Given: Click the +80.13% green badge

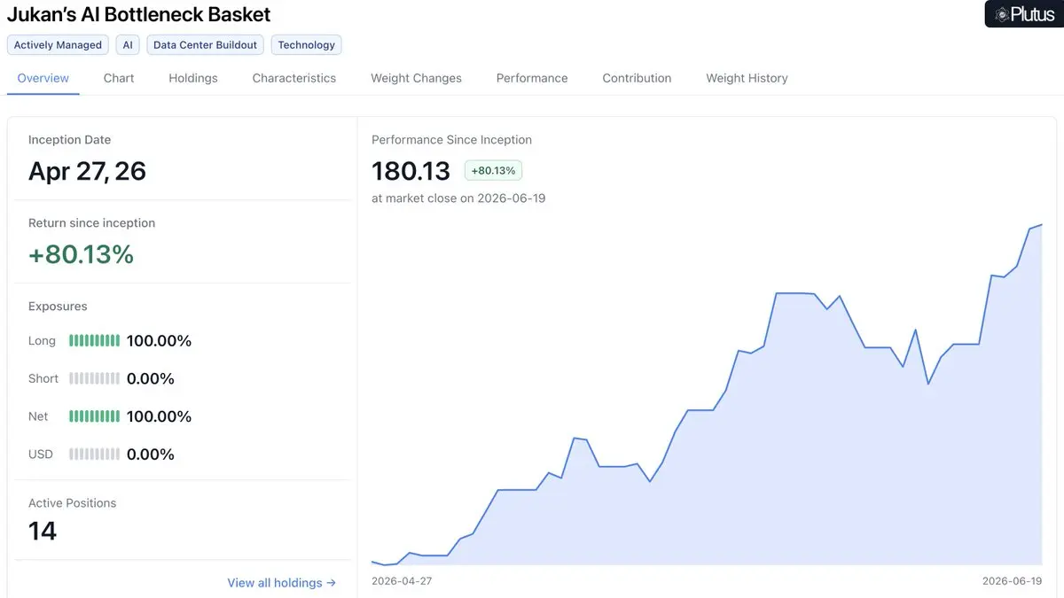Looking at the screenshot, I should click(x=493, y=170).
